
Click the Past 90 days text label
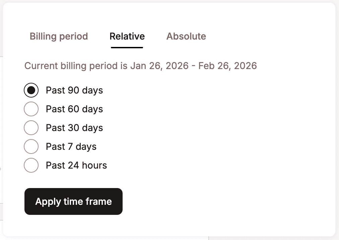74,90
